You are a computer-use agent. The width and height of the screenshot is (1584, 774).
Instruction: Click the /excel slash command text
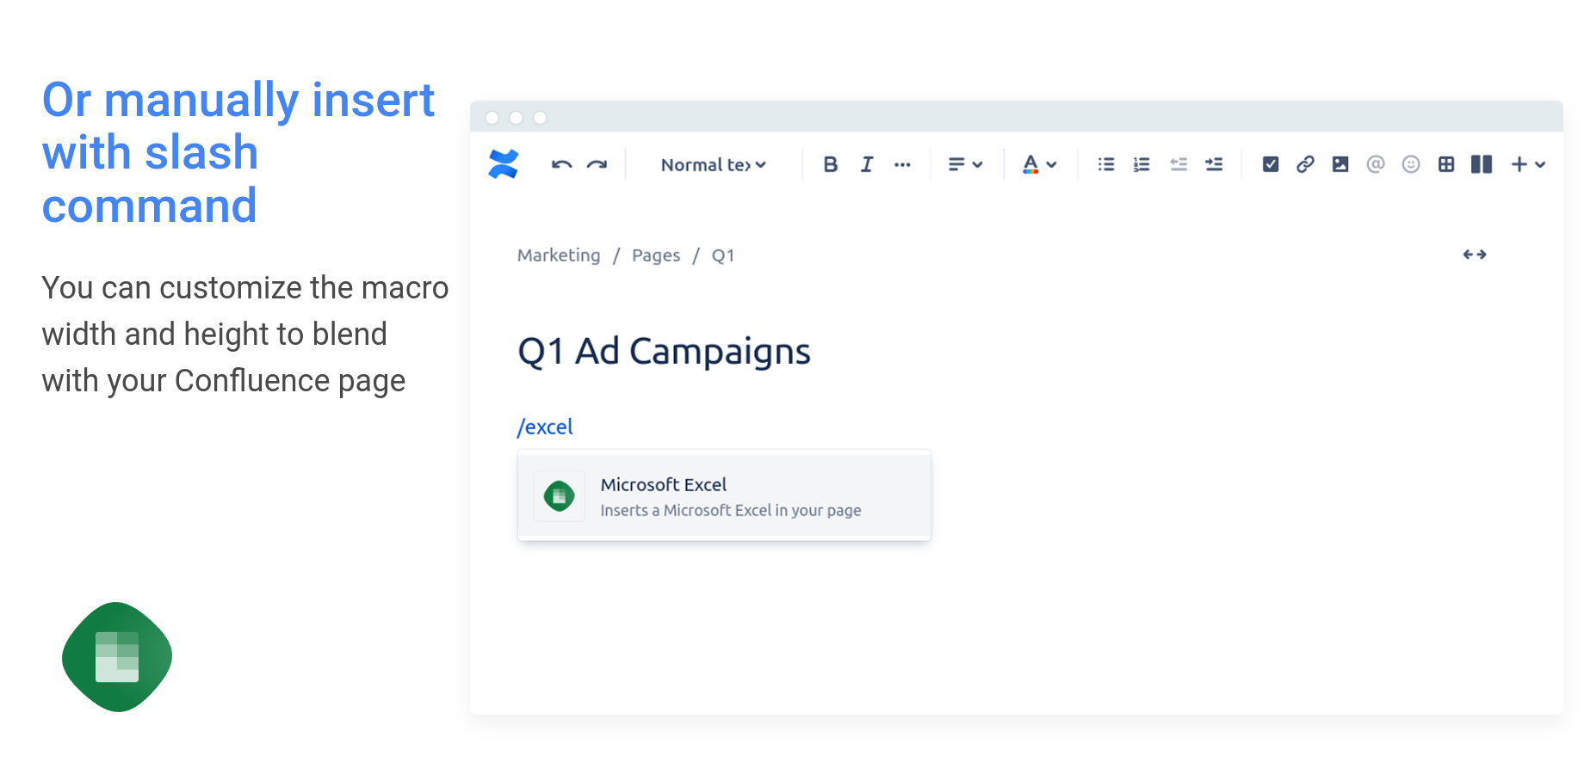click(545, 427)
